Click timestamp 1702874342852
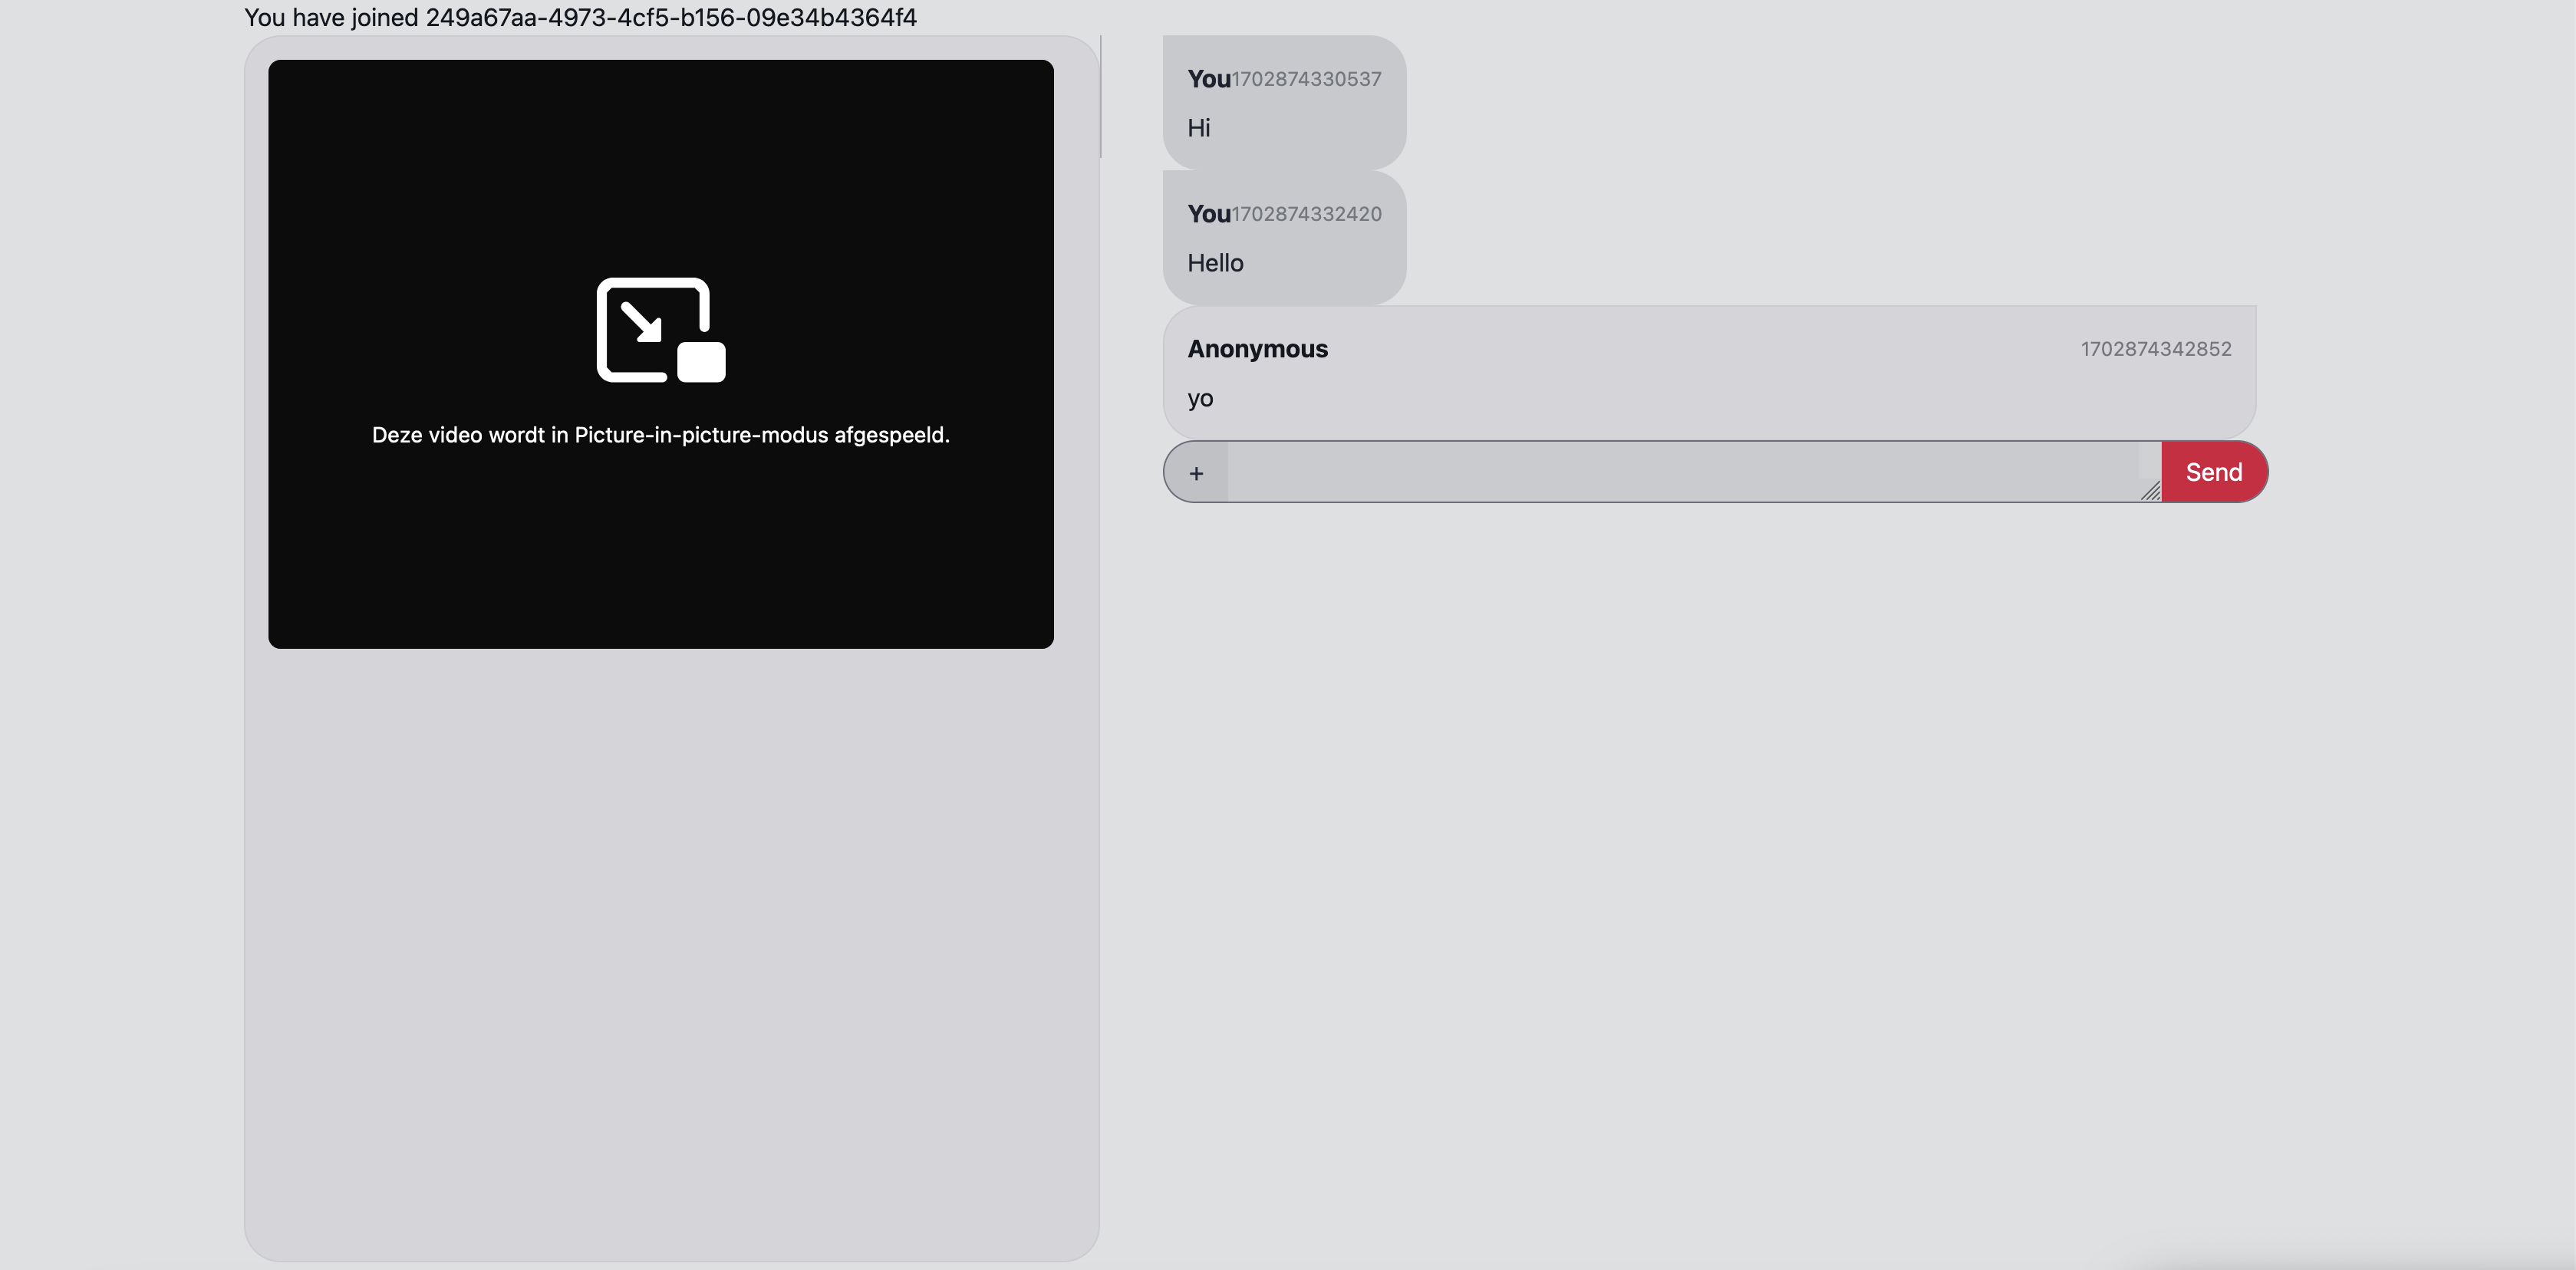Viewport: 2576px width, 1270px height. 2156,349
